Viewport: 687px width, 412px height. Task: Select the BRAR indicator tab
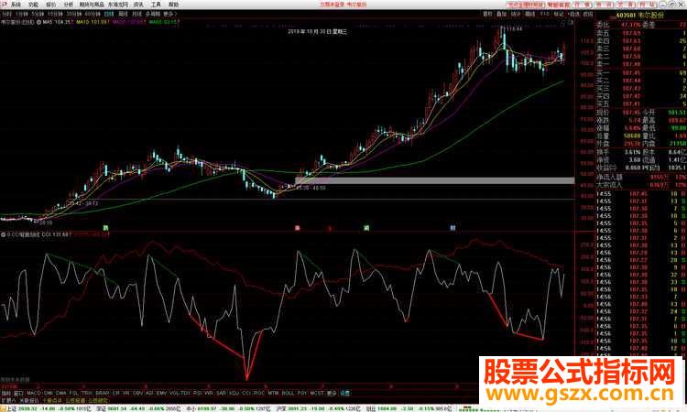click(x=103, y=393)
